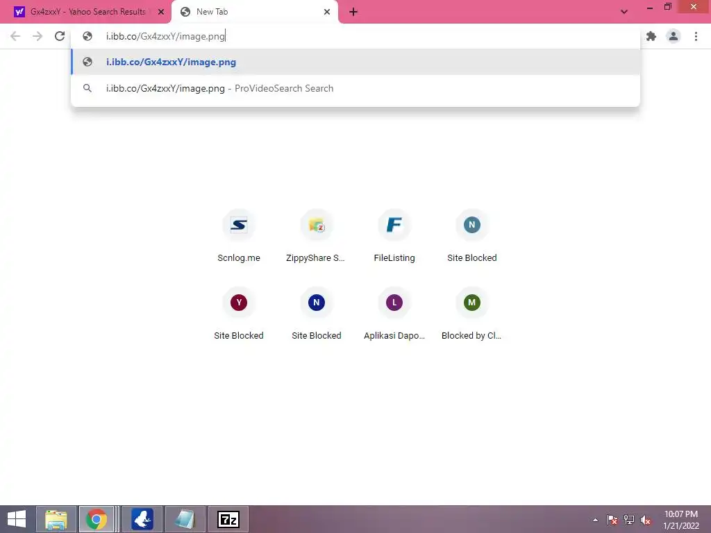This screenshot has height=533, width=711.
Task: Open the dark blue N Site Blocked shortcut
Action: pos(316,314)
